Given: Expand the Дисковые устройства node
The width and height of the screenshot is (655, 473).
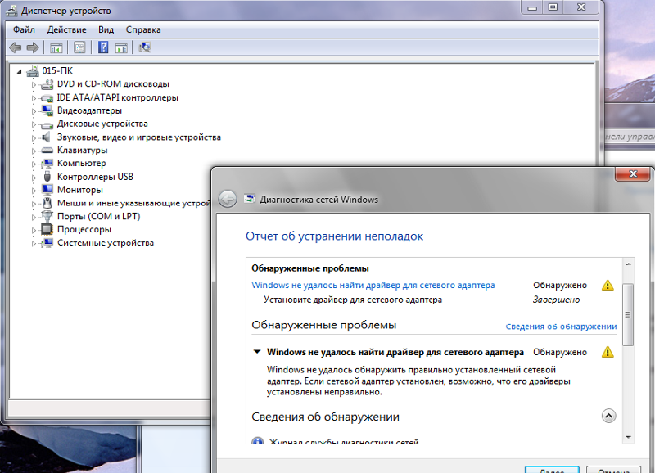Looking at the screenshot, I should (x=34, y=125).
